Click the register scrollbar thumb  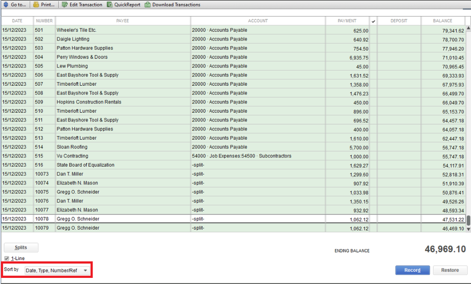click(468, 220)
